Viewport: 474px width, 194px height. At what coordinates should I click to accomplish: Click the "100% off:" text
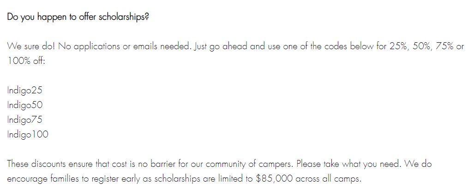[x=26, y=61]
